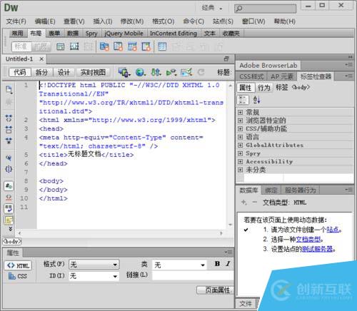The width and height of the screenshot is (357, 311).
Task: Click the Insert Table icon
Action: pos(162,46)
